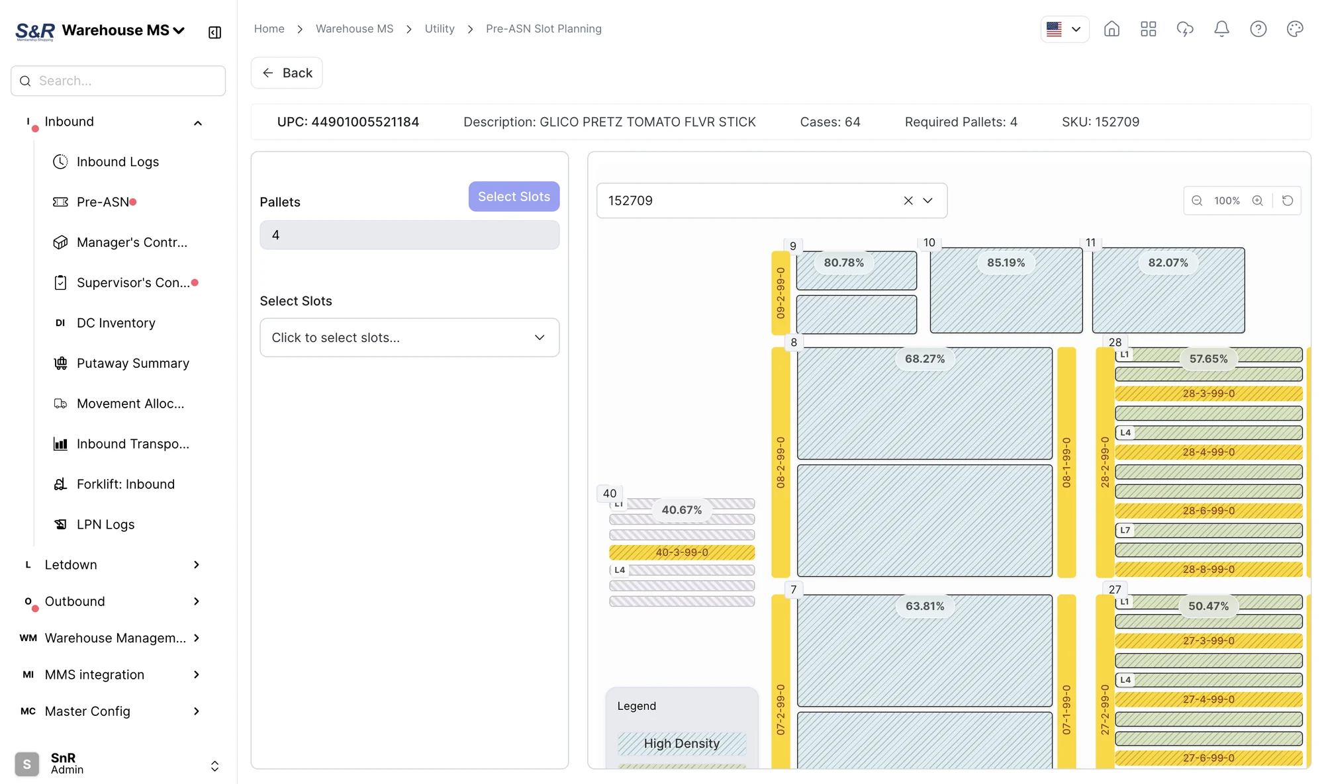Select slot 28-3-99-0 on map
Image resolution: width=1324 pixels, height=784 pixels.
click(x=1209, y=394)
